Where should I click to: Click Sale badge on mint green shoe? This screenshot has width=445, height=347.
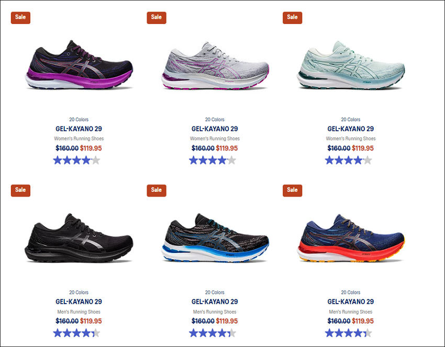pos(292,18)
